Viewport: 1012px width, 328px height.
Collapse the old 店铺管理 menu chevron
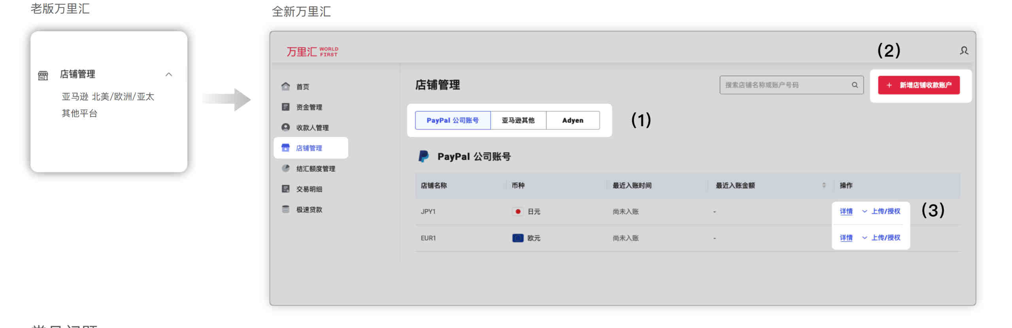tap(169, 74)
